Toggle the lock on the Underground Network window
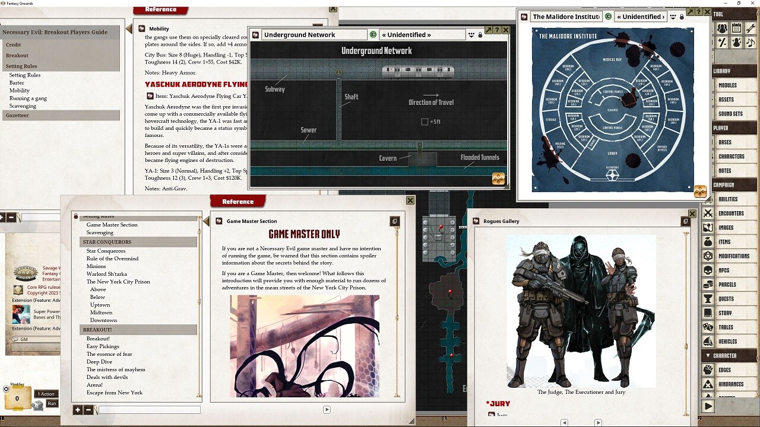The width and height of the screenshot is (760, 427). coord(480,34)
